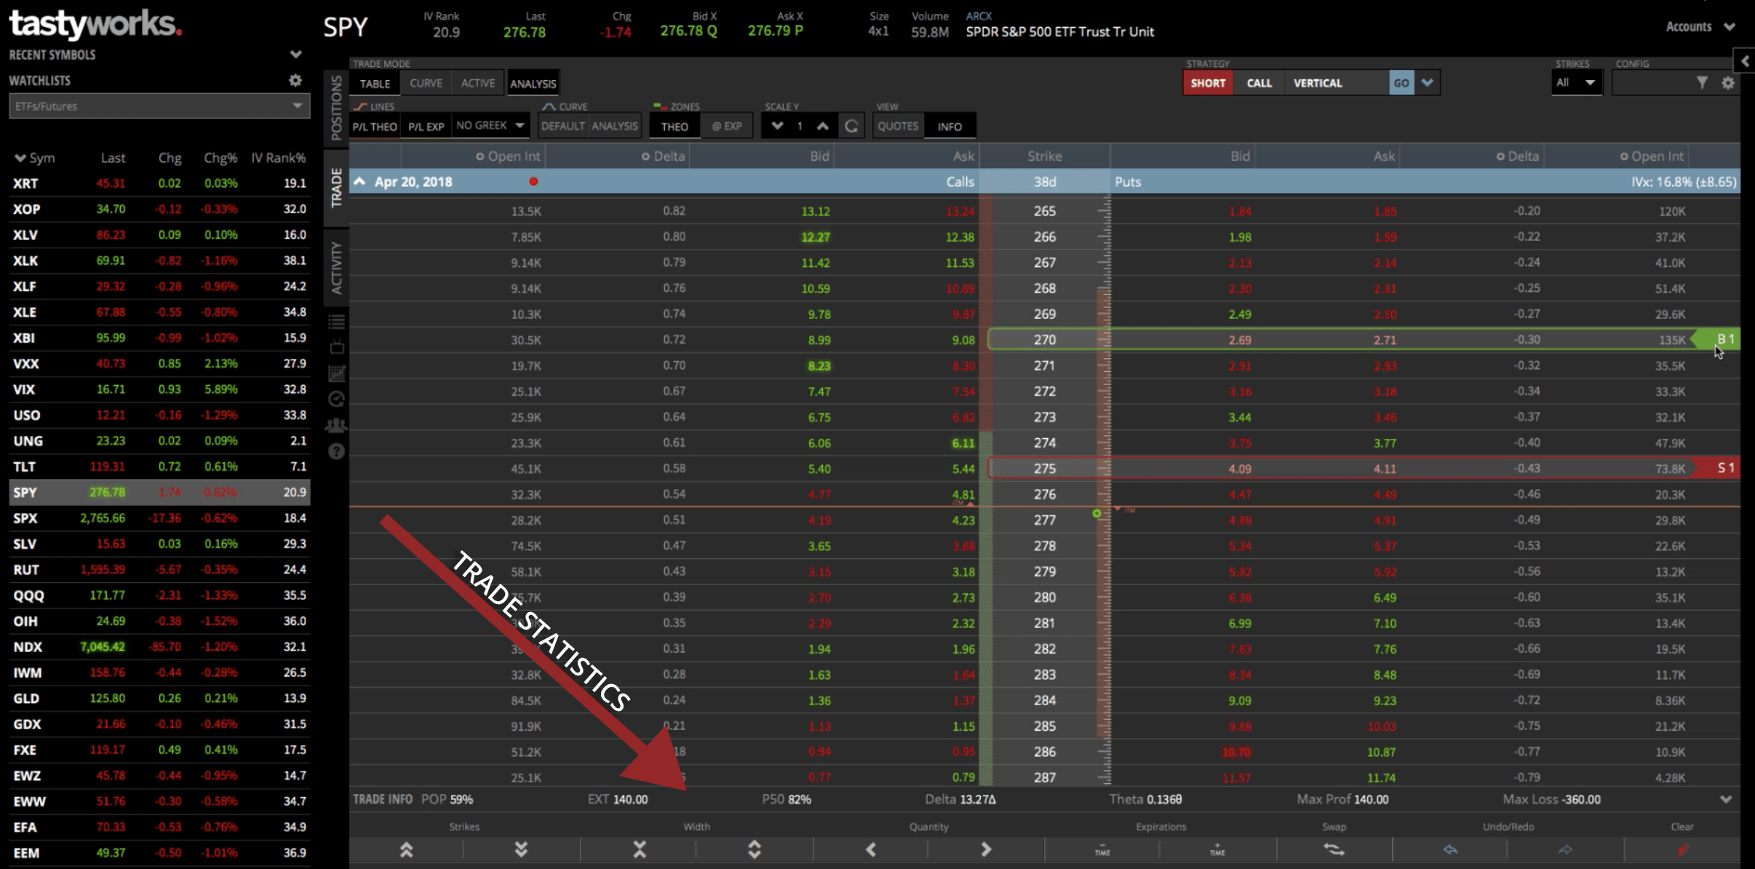The image size is (1755, 869).
Task: Clear the trade with red eraser icon
Action: point(1682,849)
